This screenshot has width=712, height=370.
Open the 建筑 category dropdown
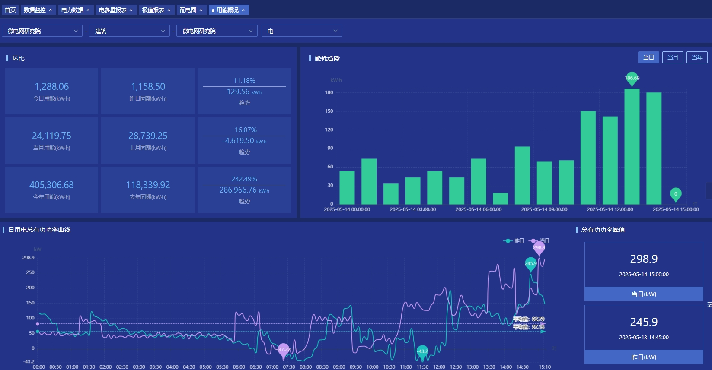[129, 31]
